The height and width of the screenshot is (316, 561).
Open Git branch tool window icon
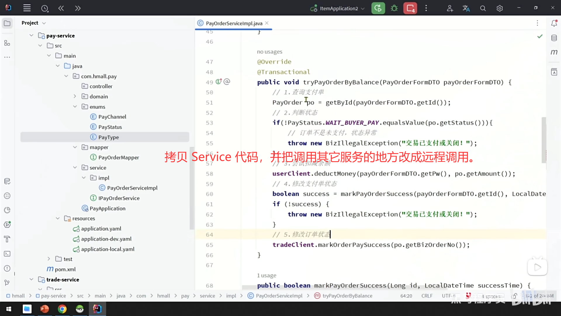point(7,283)
